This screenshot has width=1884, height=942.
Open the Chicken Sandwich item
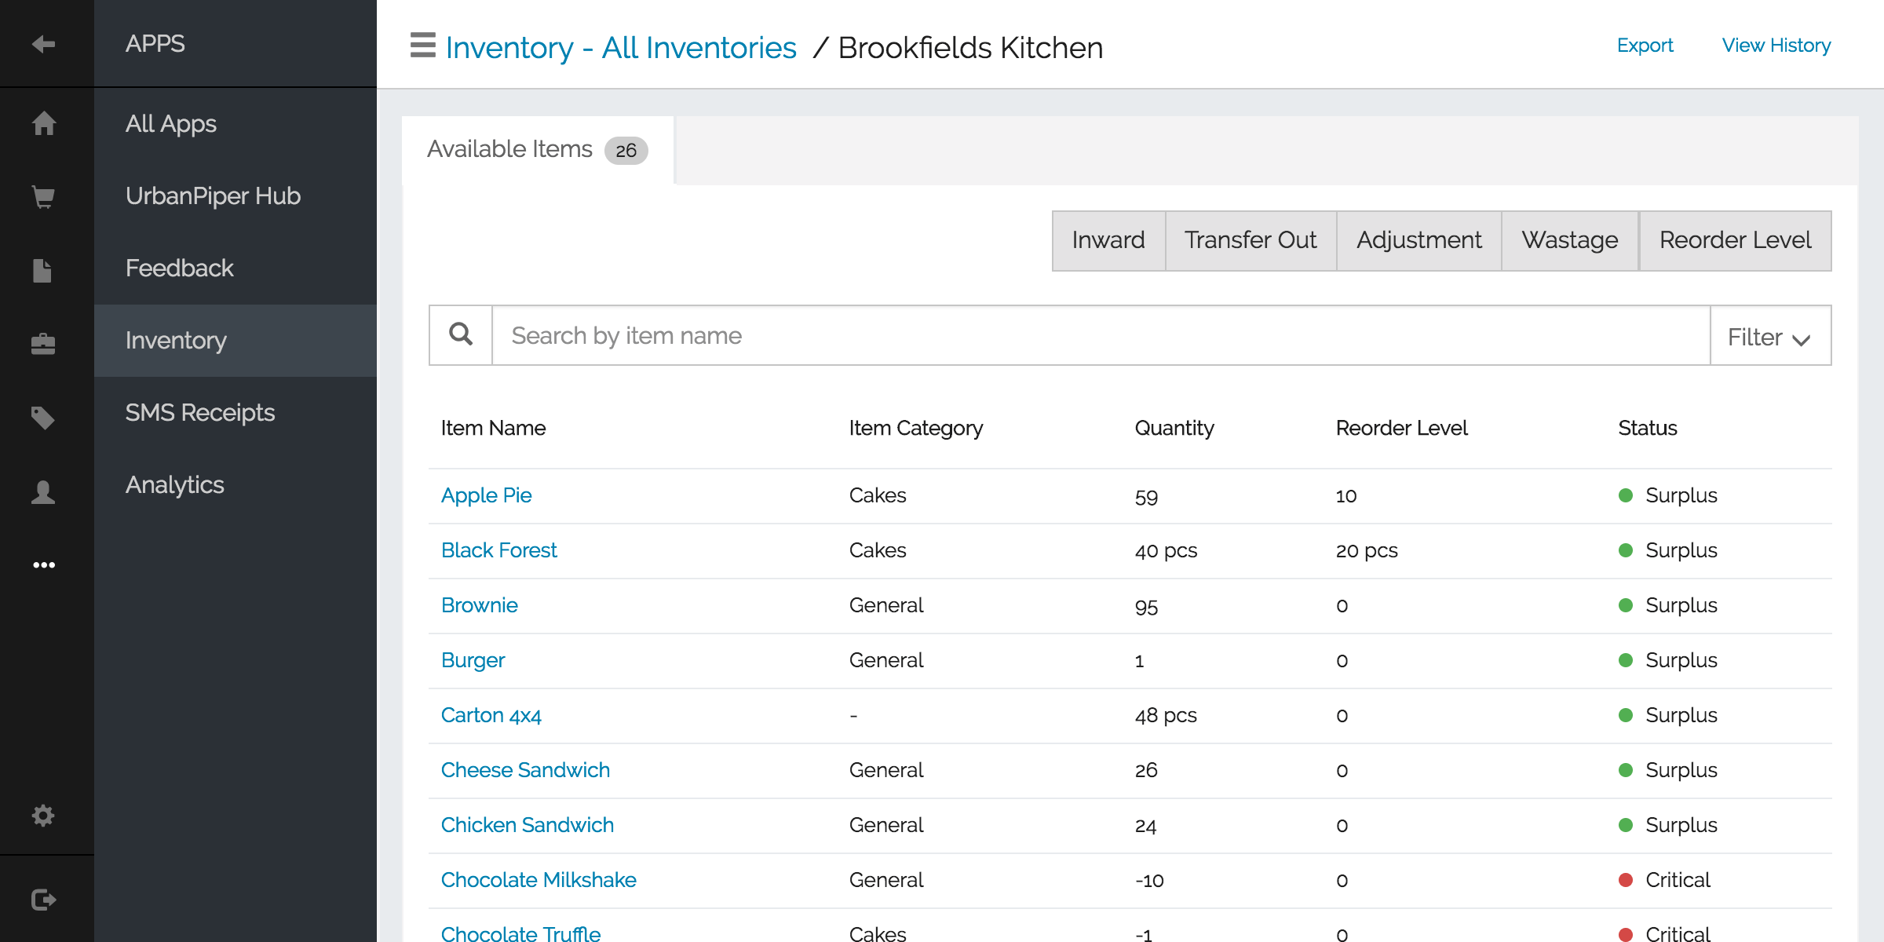pyautogui.click(x=528, y=825)
